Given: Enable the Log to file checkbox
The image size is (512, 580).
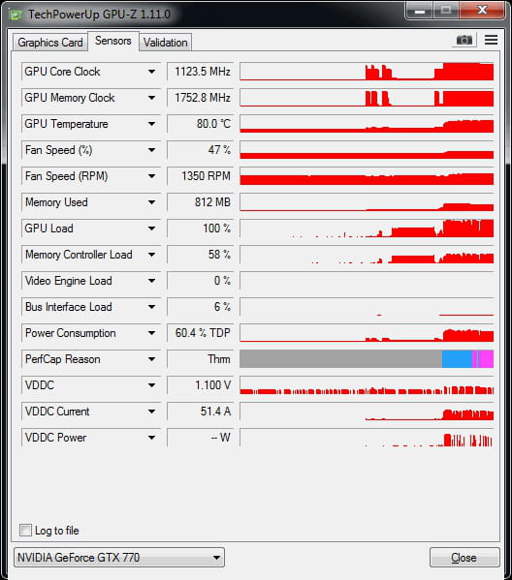Looking at the screenshot, I should 25,530.
